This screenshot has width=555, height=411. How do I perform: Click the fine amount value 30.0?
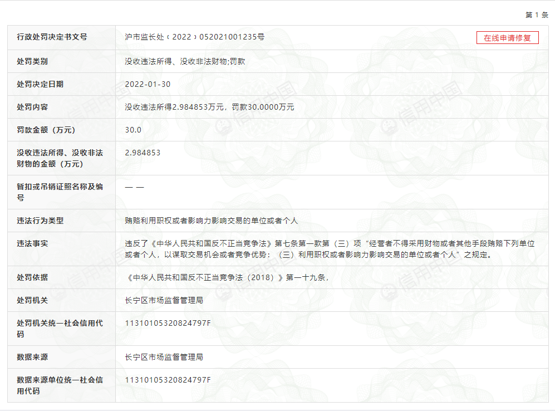pyautogui.click(x=134, y=130)
